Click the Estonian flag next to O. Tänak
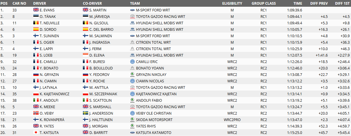This screenshot has width=351, height=136. coord(36,16)
